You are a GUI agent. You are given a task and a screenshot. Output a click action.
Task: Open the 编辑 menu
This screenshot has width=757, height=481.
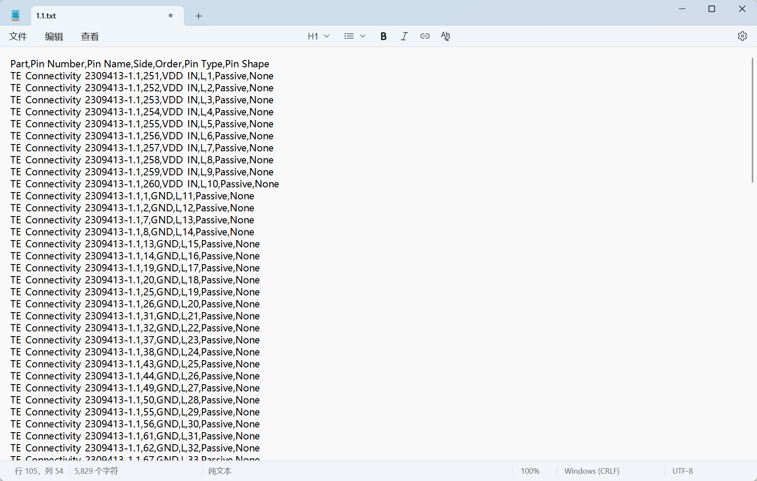(54, 36)
